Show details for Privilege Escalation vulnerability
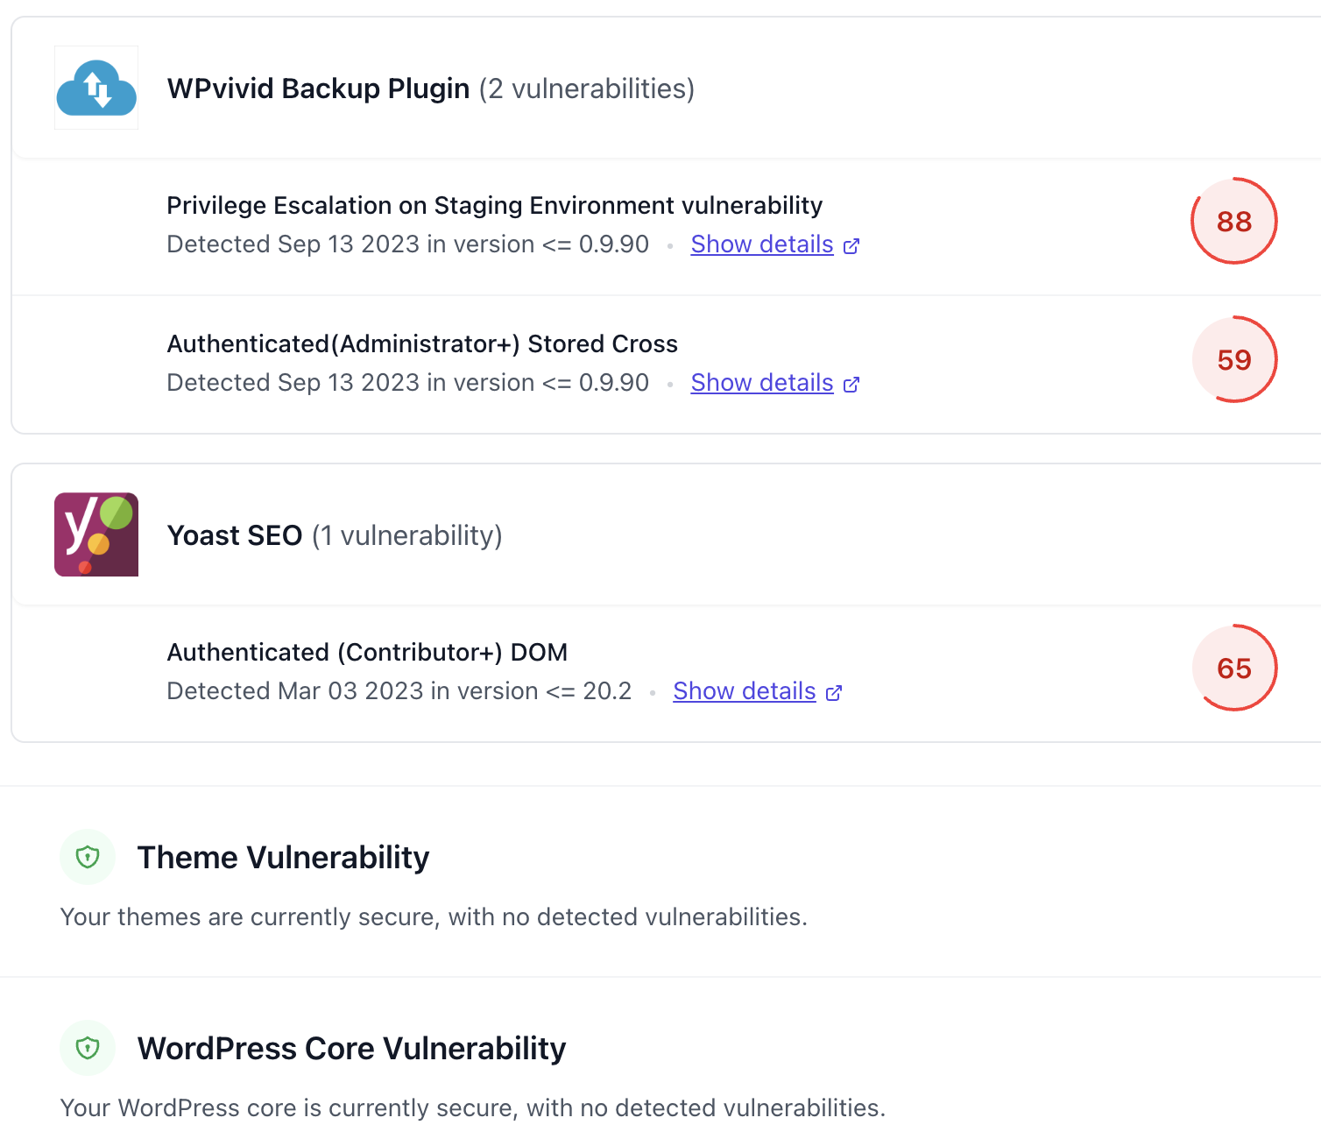The height and width of the screenshot is (1139, 1321). pyautogui.click(x=761, y=244)
